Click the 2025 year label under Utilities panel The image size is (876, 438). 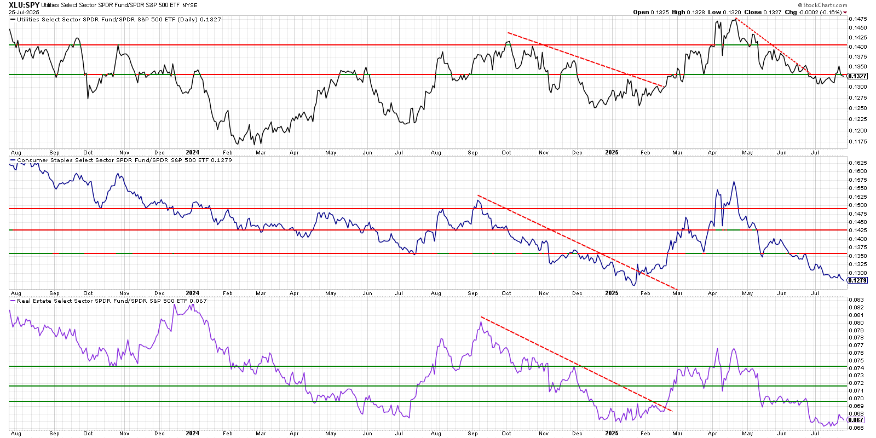[612, 153]
